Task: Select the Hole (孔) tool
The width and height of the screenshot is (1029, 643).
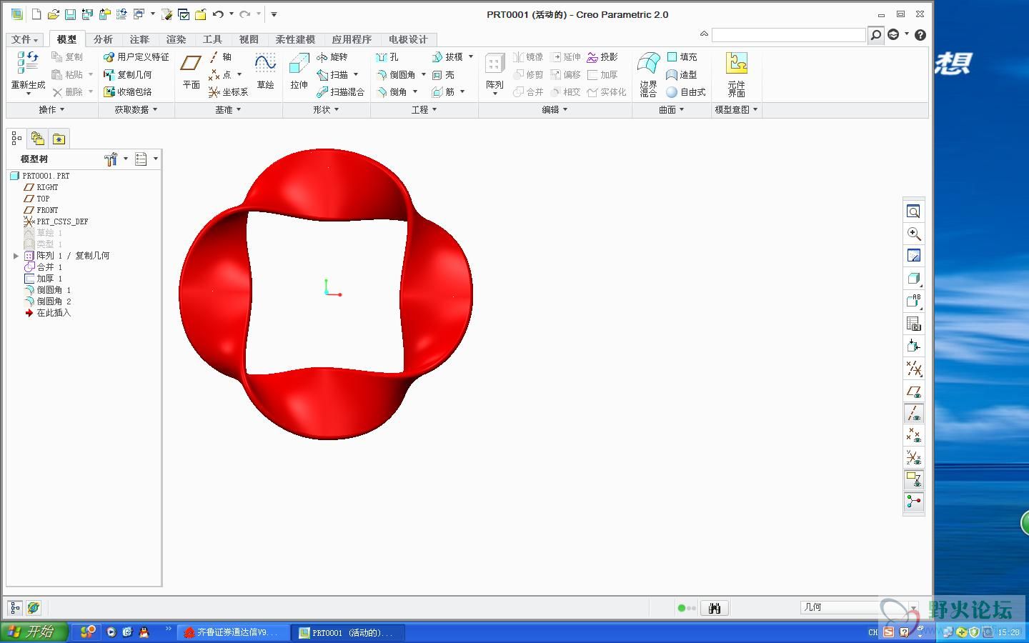Action: (x=387, y=57)
